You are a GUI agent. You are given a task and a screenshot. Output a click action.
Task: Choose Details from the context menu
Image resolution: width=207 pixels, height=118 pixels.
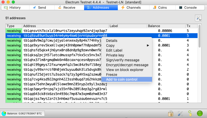[x=127, y=41]
